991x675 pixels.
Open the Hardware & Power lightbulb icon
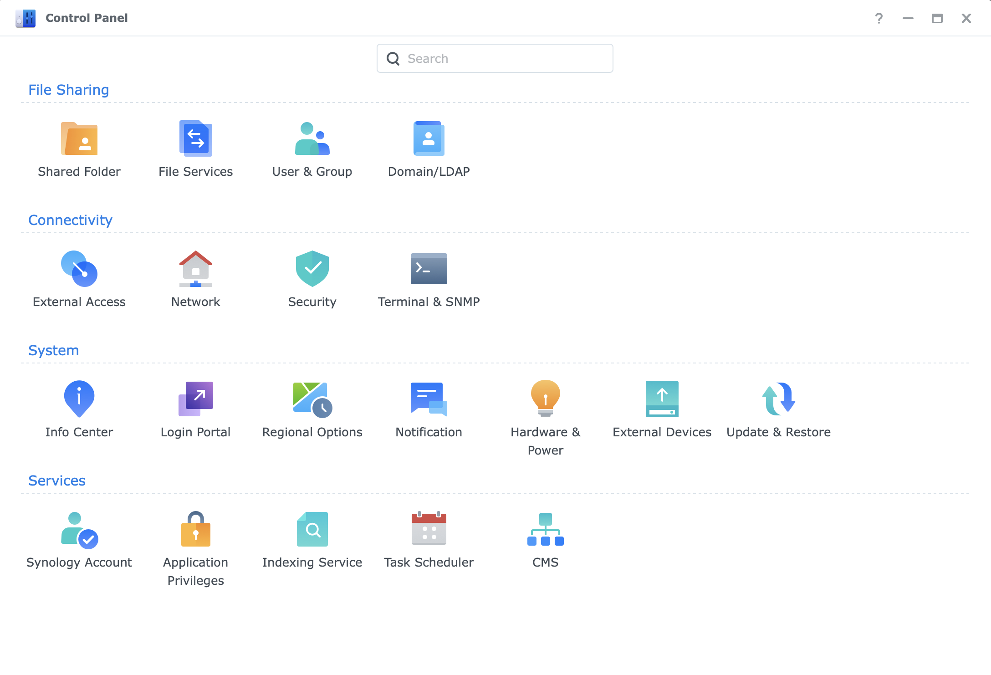coord(546,399)
